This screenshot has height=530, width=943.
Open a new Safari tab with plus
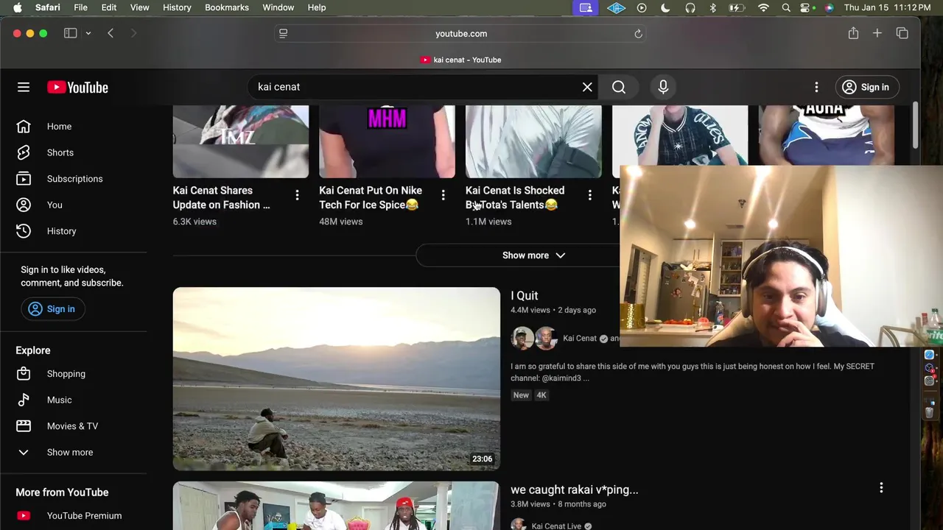pos(877,33)
